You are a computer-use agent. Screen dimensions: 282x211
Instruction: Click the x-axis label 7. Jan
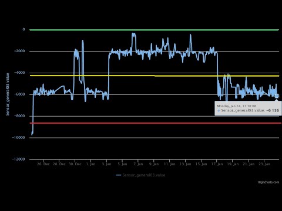pos(138,164)
